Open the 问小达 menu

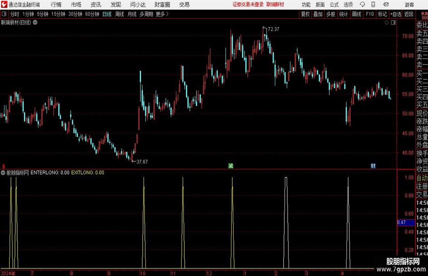point(138,5)
